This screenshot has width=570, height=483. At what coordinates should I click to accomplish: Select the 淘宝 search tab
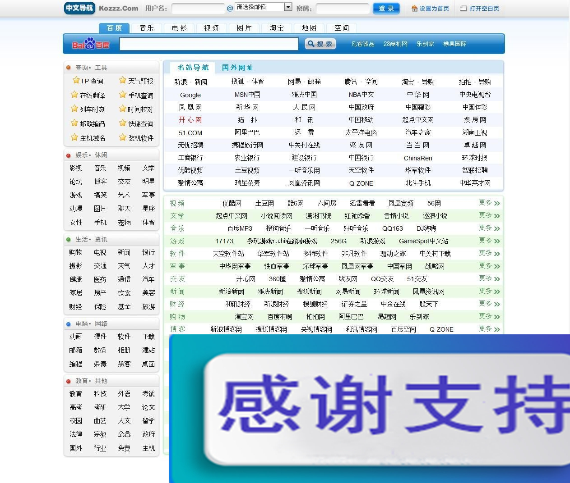(277, 28)
